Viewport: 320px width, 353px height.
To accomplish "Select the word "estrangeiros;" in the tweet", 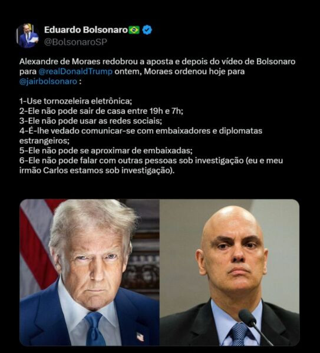I will pos(44,141).
